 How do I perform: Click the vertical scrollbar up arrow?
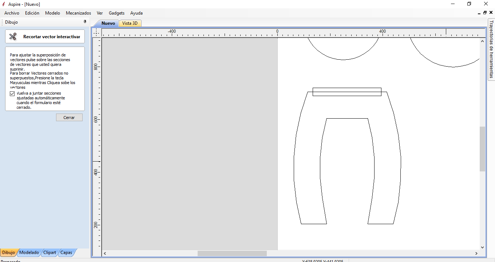coord(483,40)
